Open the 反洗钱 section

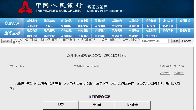coord(151,26)
